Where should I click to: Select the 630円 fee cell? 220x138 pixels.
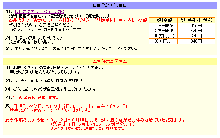pyautogui.click(x=196, y=36)
